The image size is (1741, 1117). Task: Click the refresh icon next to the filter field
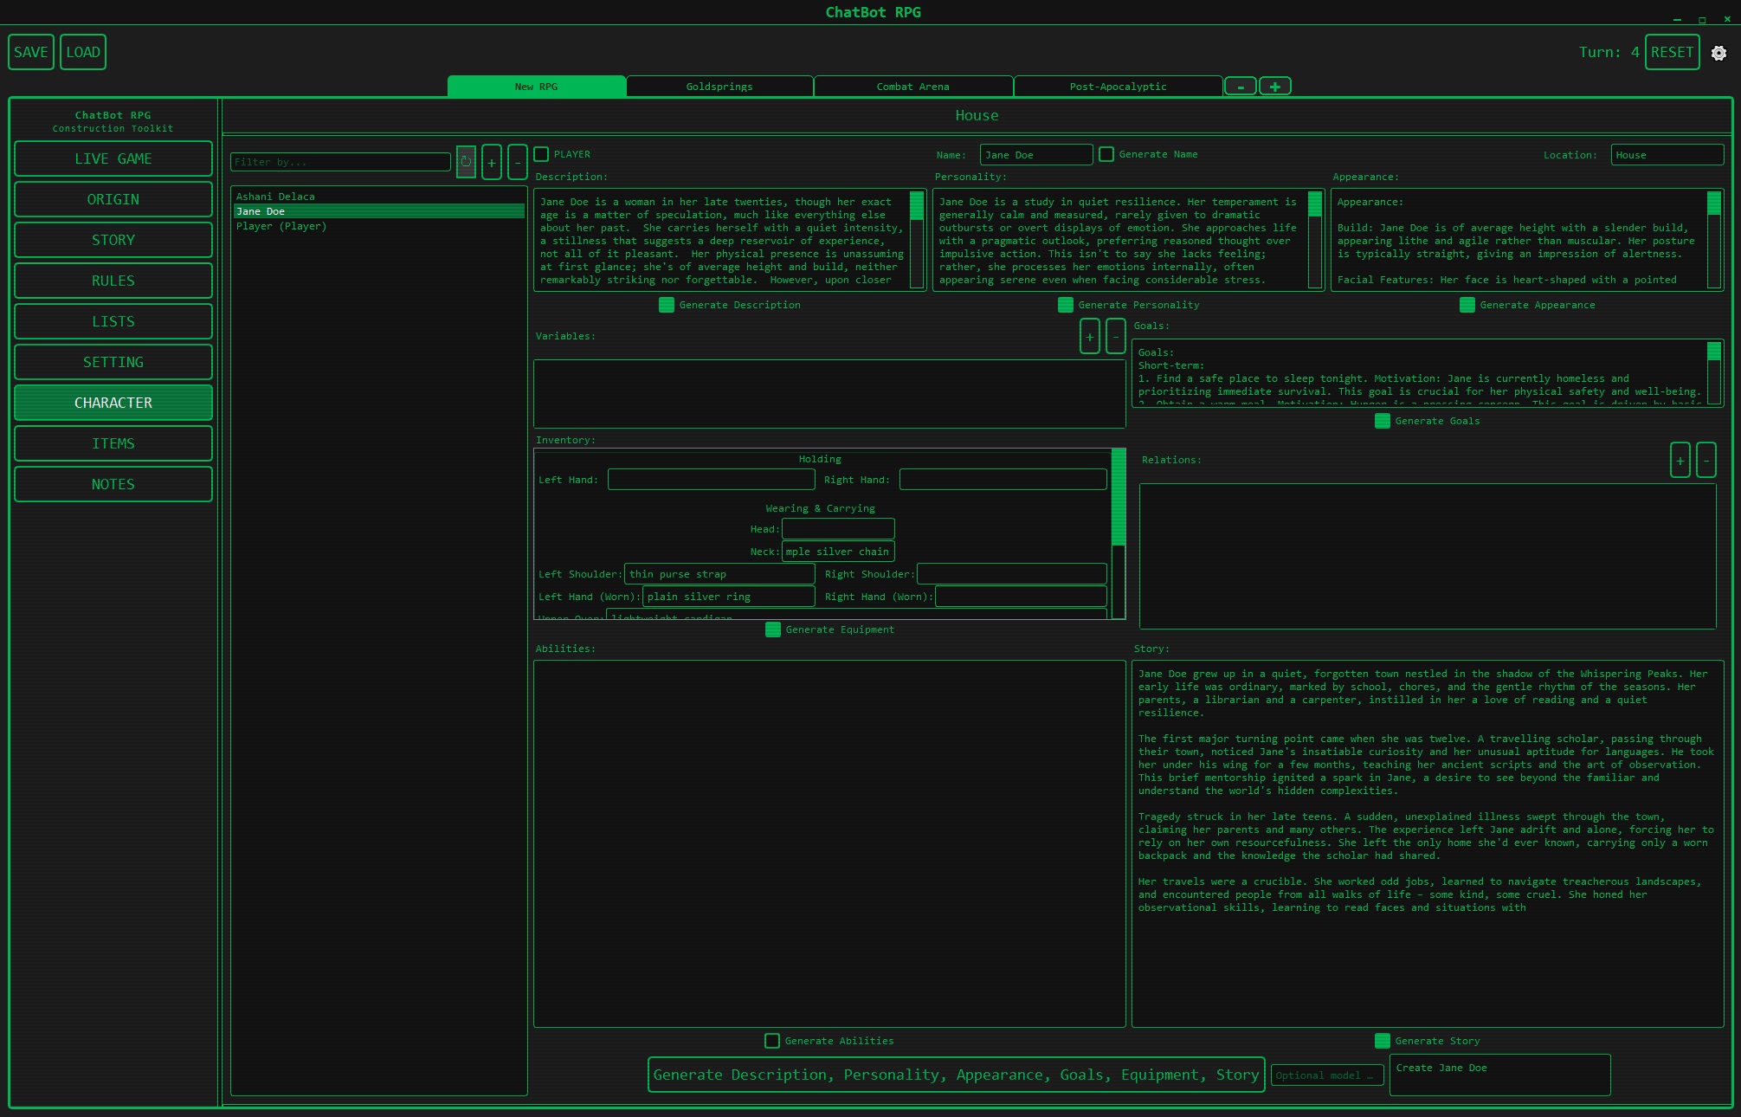click(x=466, y=162)
